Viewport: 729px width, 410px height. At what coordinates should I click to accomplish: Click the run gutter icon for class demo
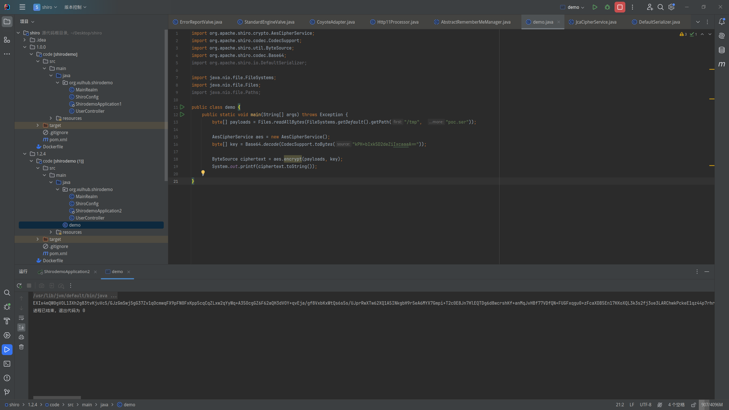coord(182,107)
